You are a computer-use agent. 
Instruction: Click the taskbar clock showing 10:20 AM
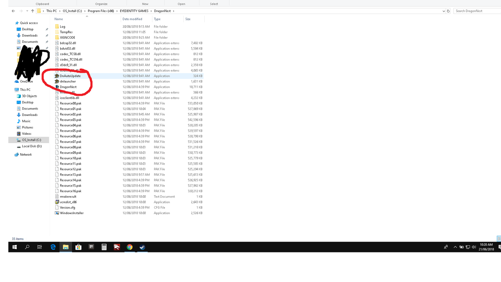click(486, 247)
